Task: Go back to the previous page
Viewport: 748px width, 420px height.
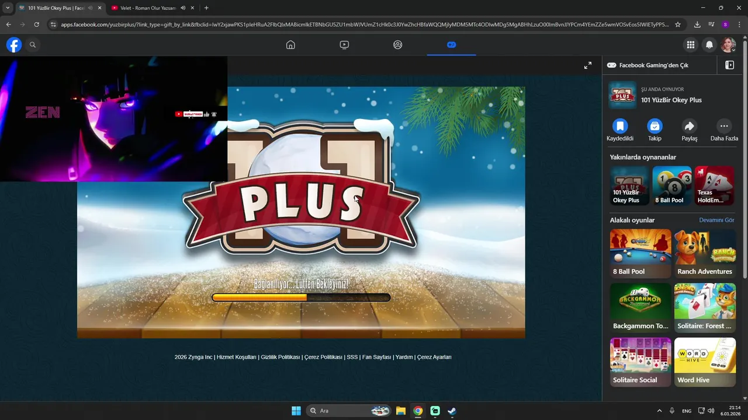Action: pos(8,24)
